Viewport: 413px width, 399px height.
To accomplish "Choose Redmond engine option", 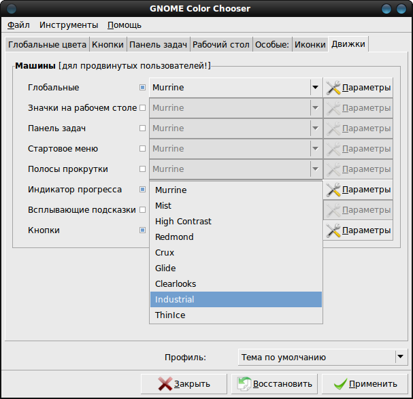I will pos(236,237).
